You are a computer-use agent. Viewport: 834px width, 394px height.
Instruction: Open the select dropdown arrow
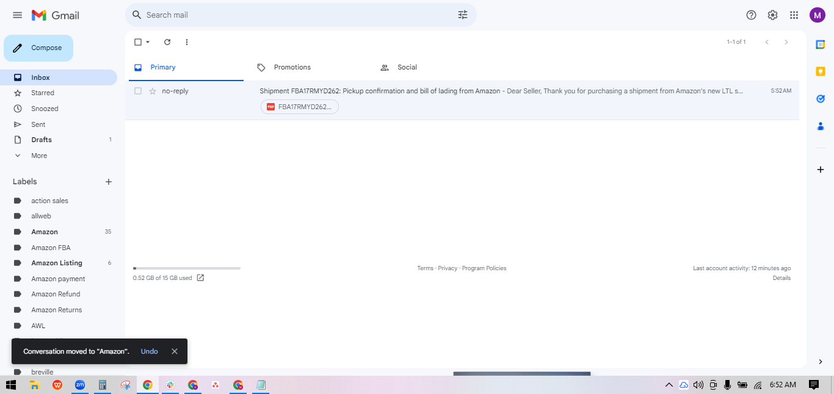click(148, 42)
